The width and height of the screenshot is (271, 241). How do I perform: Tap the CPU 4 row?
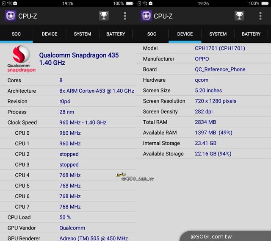click(68, 175)
